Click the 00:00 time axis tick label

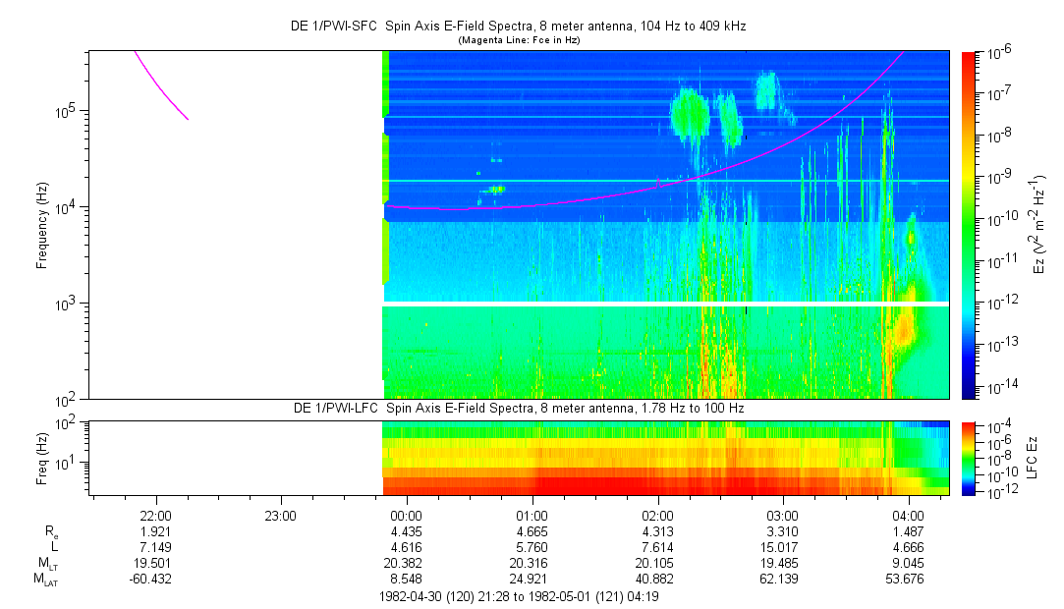click(406, 515)
